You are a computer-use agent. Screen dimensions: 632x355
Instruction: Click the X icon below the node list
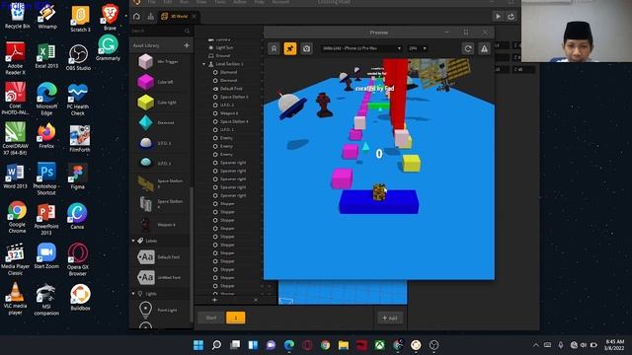pos(256,300)
